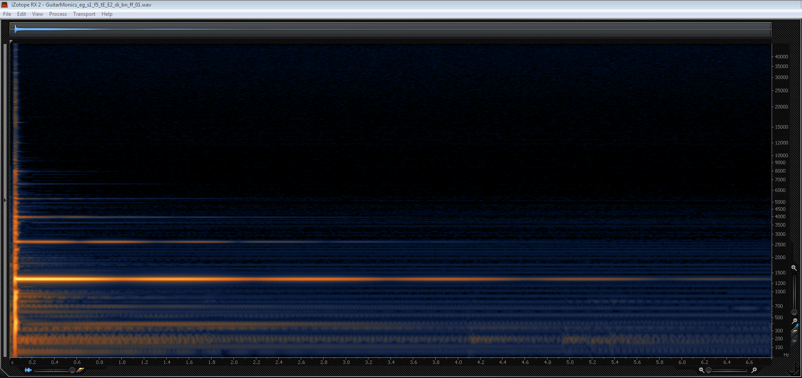Toggle the spectrogram color scale button on right side

[794, 331]
